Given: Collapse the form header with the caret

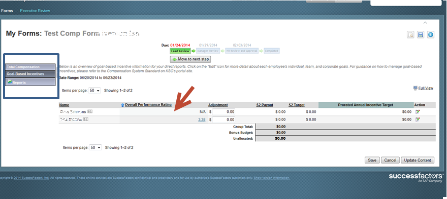Looking at the screenshot, I should [x=425, y=23].
